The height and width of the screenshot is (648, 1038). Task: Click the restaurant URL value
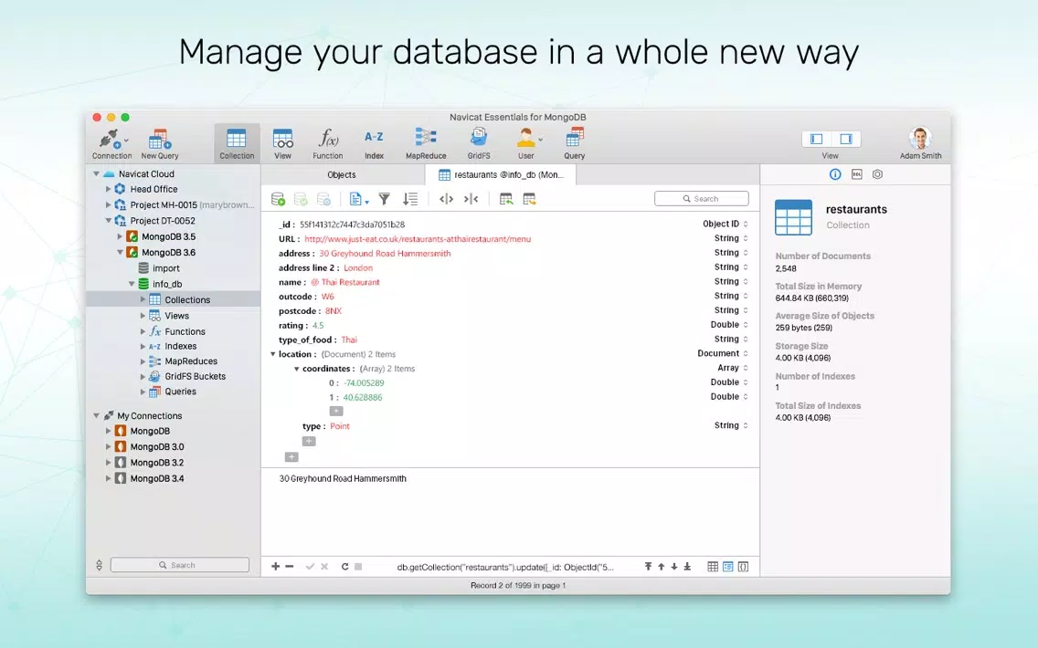[418, 239]
